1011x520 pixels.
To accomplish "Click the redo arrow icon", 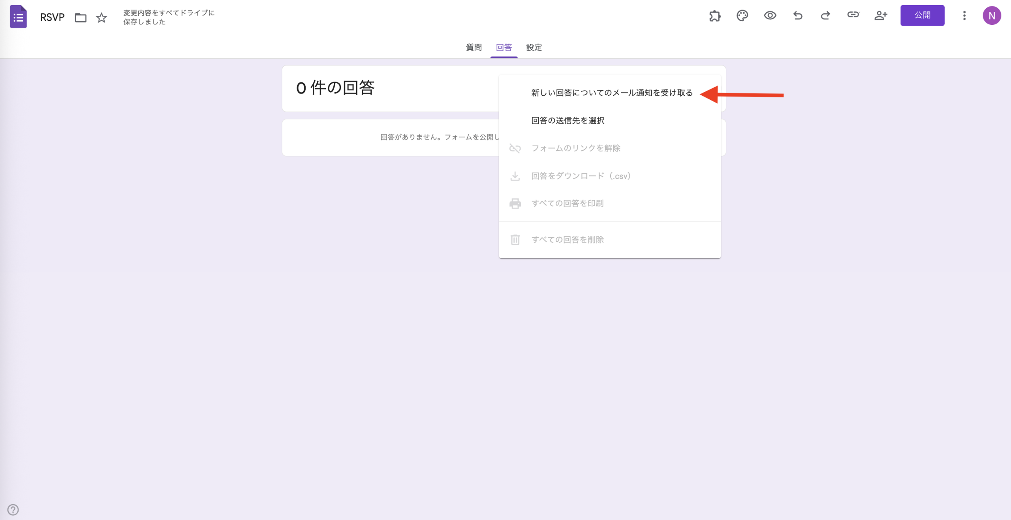I will point(825,16).
